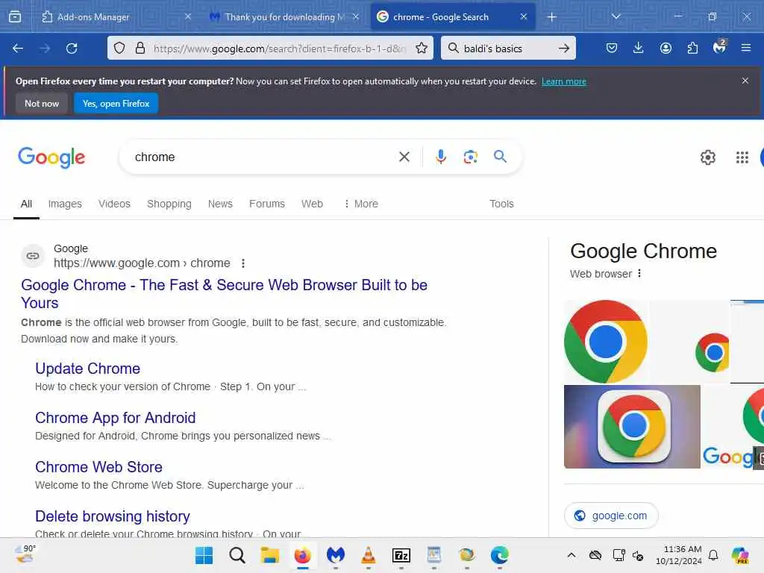
Task: Close the chrome - Google Search tab
Action: pos(523,16)
